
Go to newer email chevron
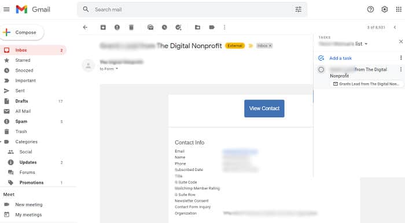point(395,27)
